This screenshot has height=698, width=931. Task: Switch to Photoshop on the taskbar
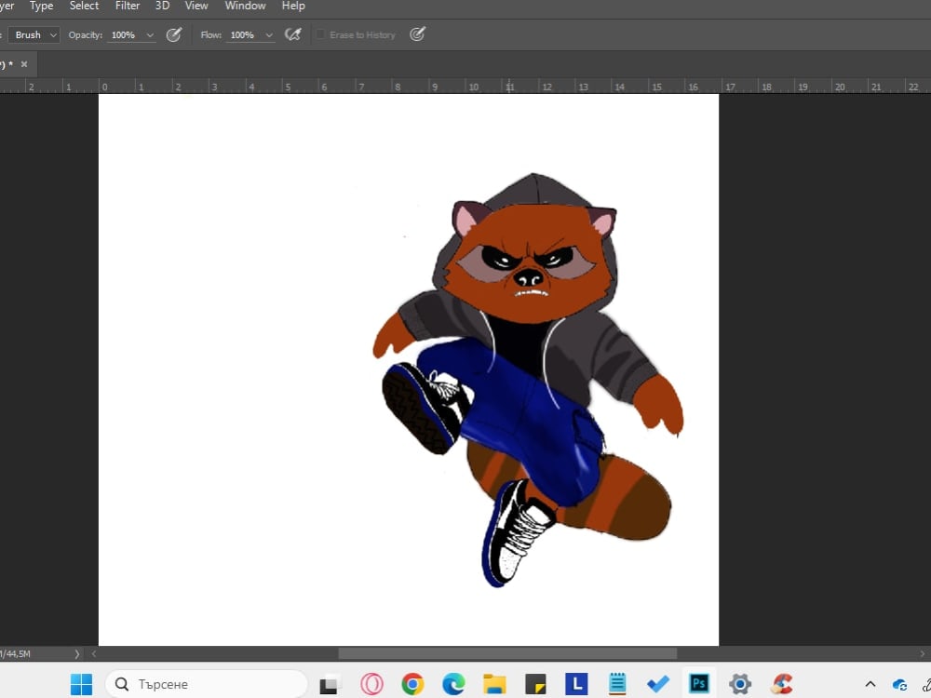coord(699,684)
